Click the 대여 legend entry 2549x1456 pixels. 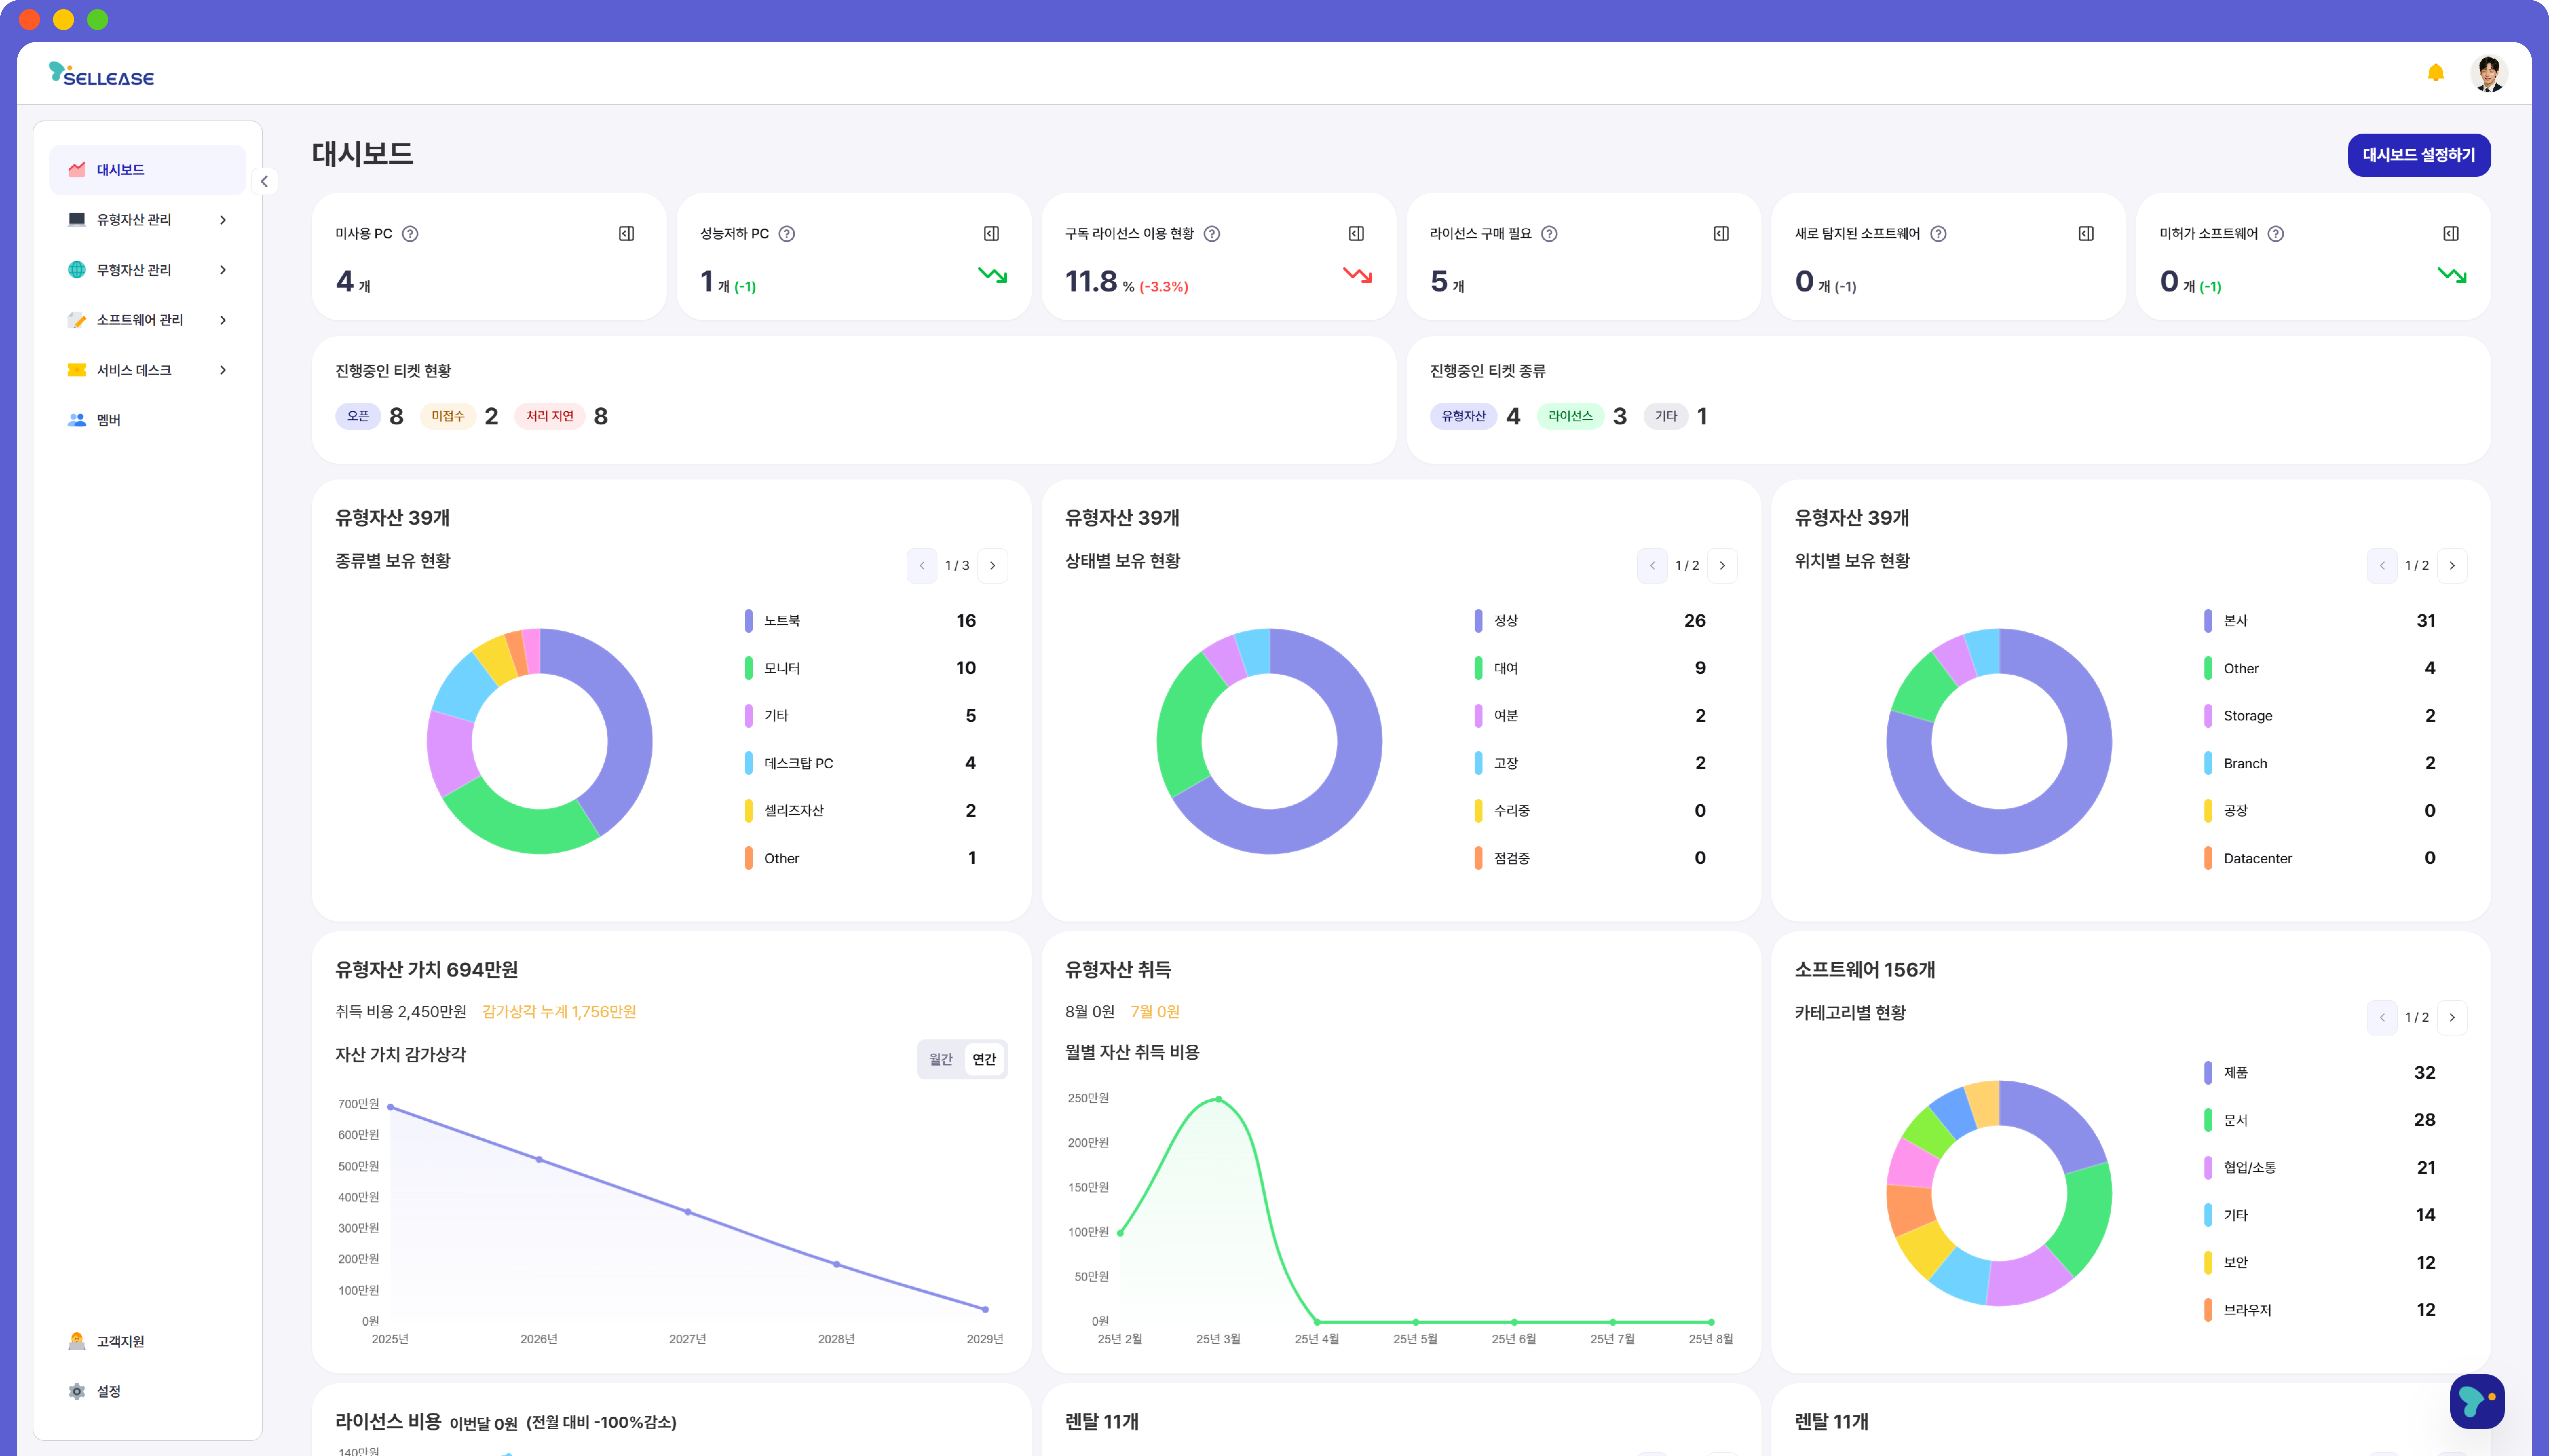click(x=1590, y=668)
